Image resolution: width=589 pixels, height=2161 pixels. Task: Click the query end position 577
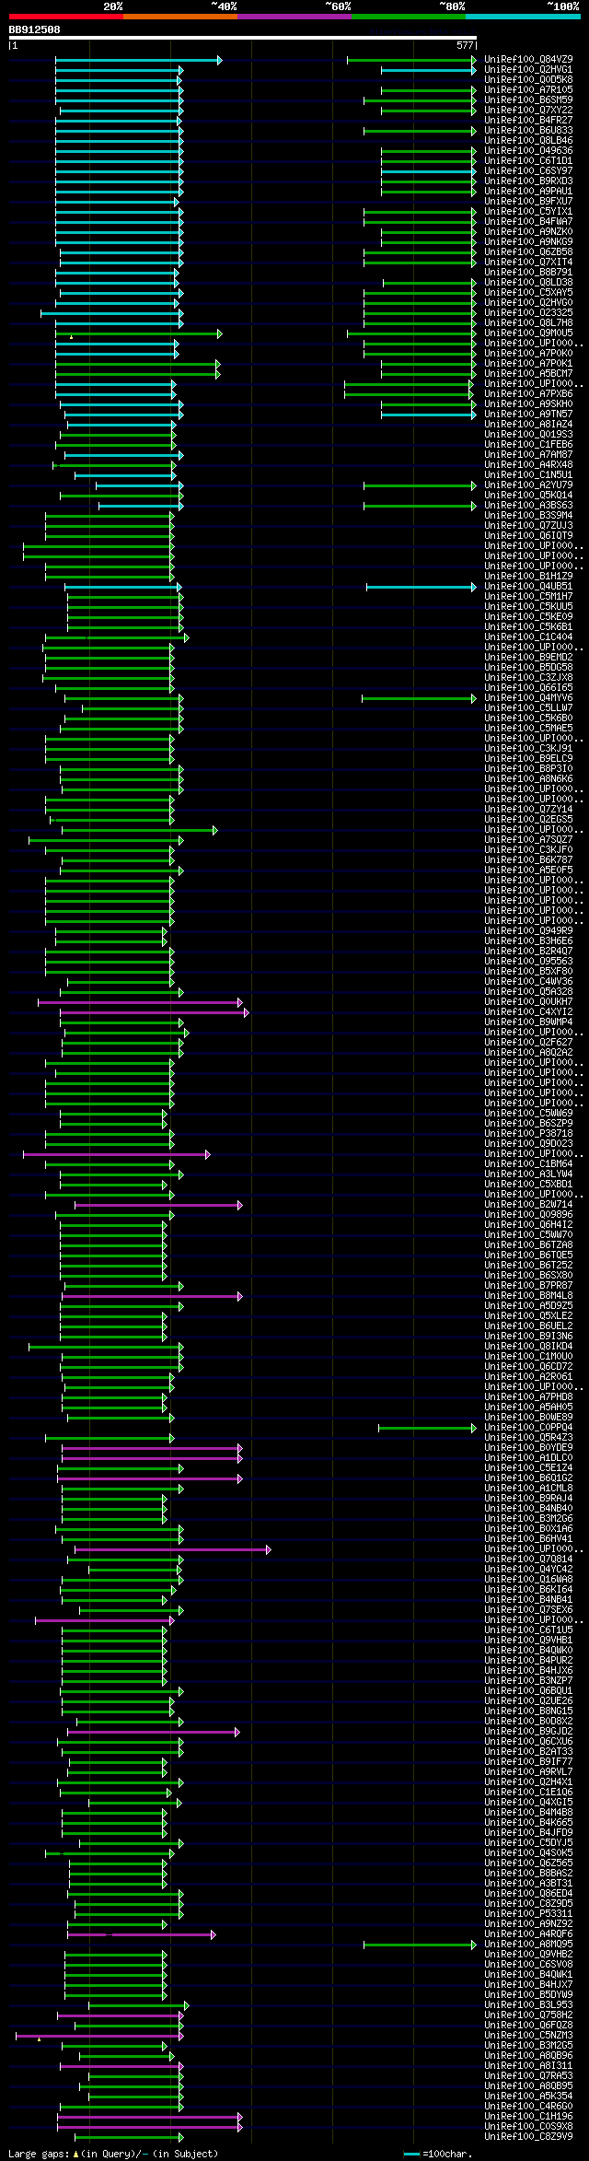coord(464,45)
